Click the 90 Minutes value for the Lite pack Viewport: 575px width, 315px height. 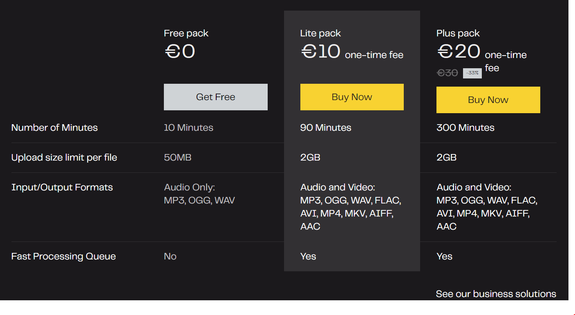(325, 127)
